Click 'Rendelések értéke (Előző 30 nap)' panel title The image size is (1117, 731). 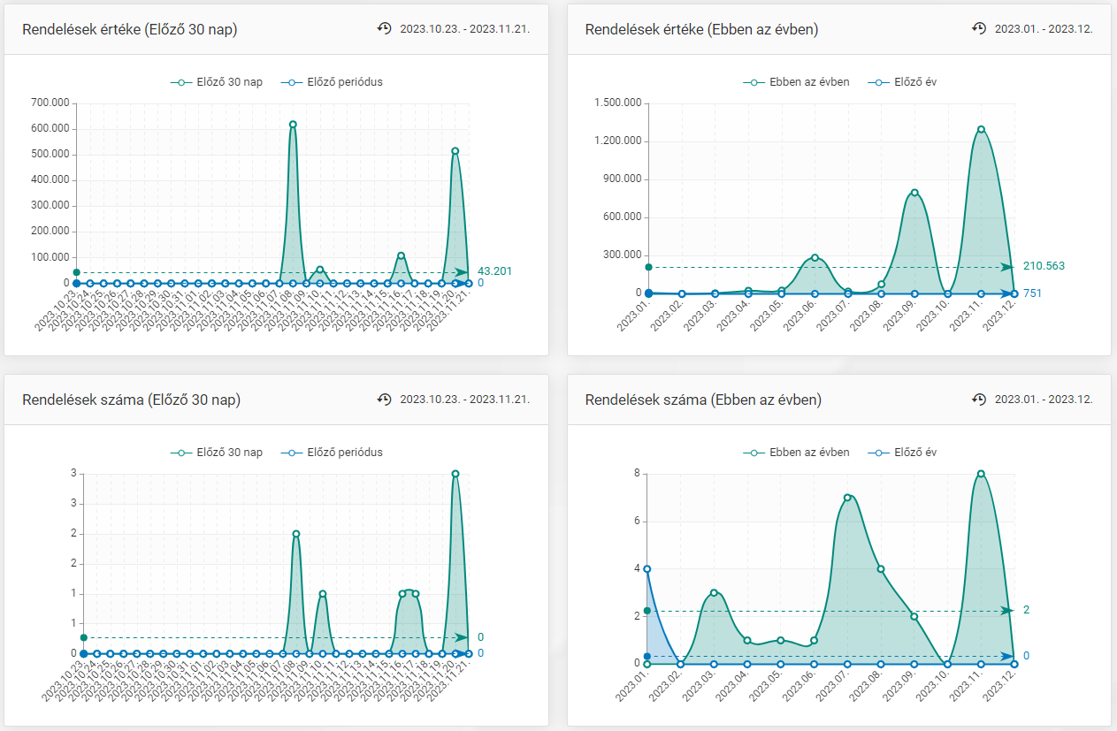(129, 29)
